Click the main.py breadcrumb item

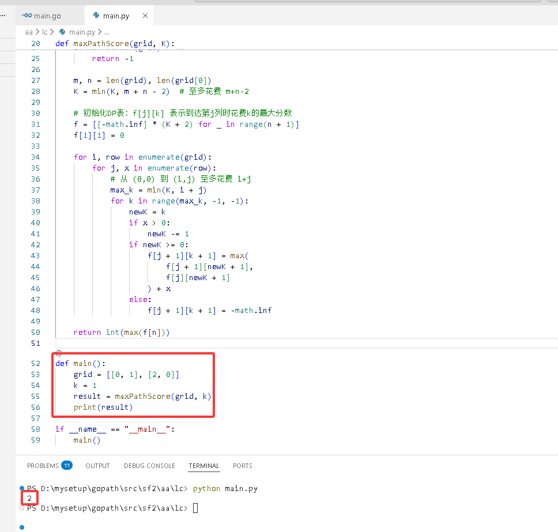82,32
